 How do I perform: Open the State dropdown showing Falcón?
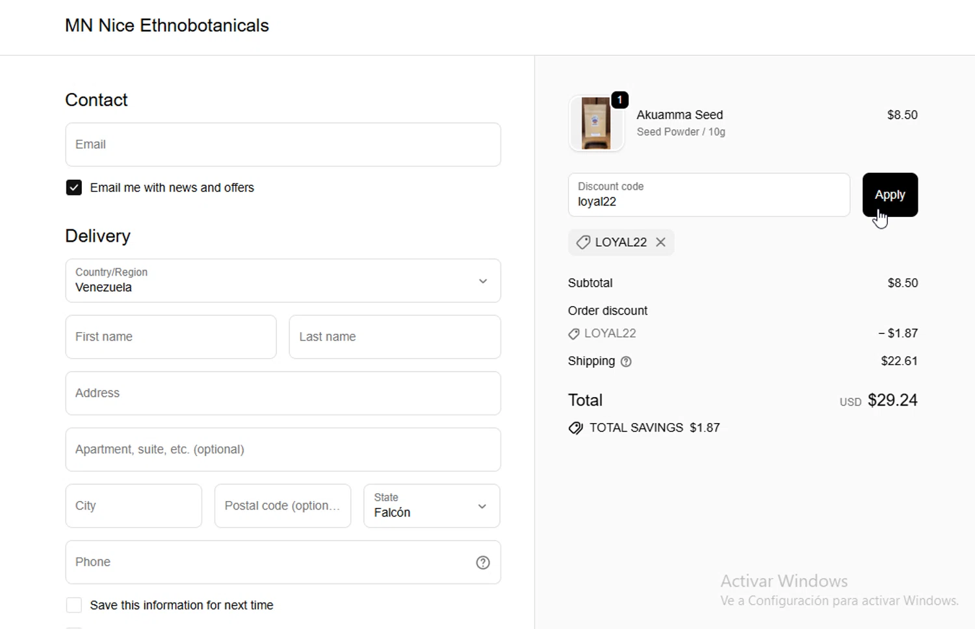click(432, 506)
